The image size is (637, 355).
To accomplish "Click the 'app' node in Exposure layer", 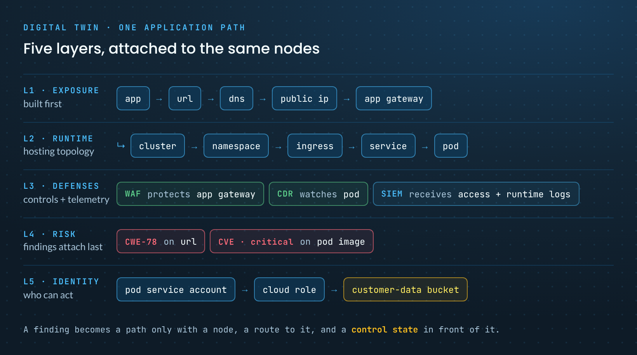I will point(133,98).
